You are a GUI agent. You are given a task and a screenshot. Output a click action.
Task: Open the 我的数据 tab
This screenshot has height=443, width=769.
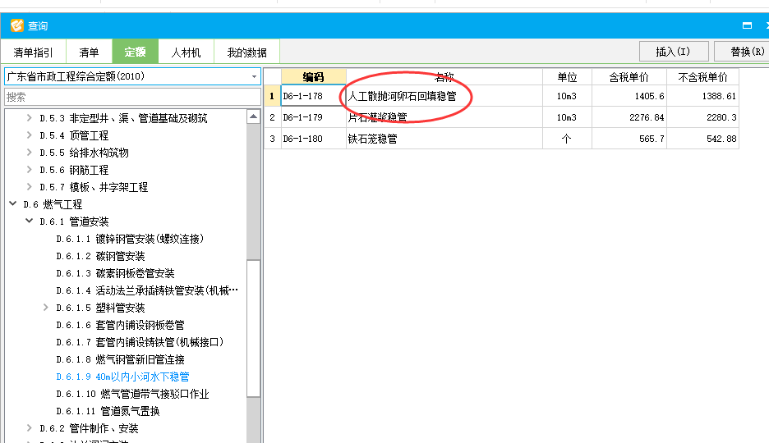[246, 52]
